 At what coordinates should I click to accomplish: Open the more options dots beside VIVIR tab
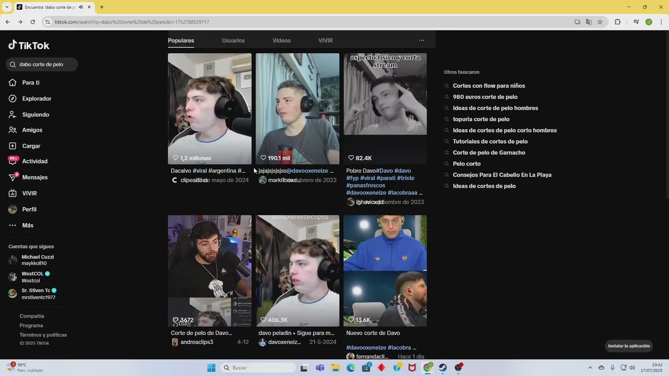pos(421,40)
